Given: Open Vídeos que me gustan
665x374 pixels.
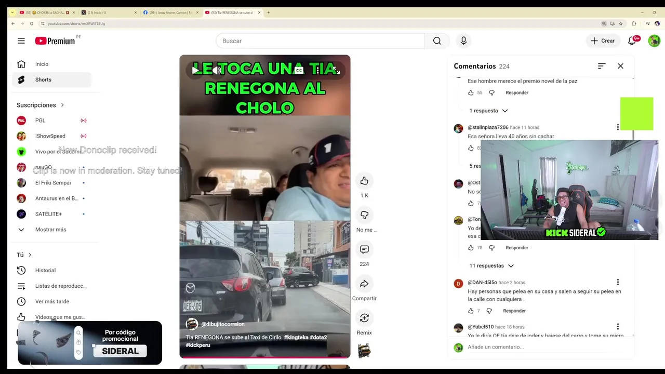Looking at the screenshot, I should [x=51, y=317].
